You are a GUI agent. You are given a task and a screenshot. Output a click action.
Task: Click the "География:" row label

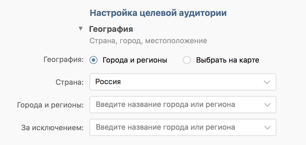[64, 60]
